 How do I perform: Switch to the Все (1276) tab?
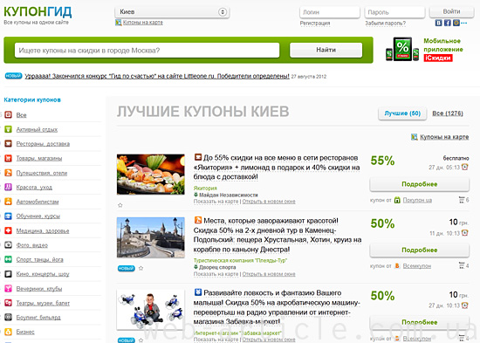coord(448,113)
